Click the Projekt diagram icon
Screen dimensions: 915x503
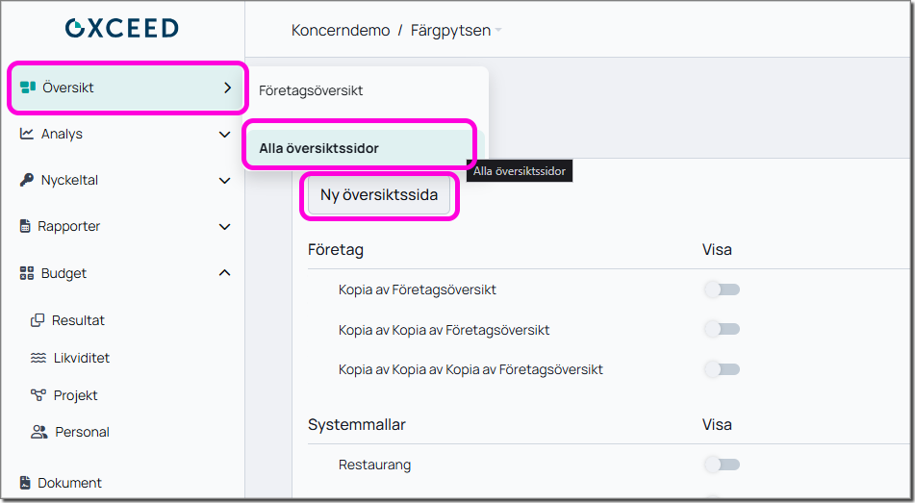38,395
